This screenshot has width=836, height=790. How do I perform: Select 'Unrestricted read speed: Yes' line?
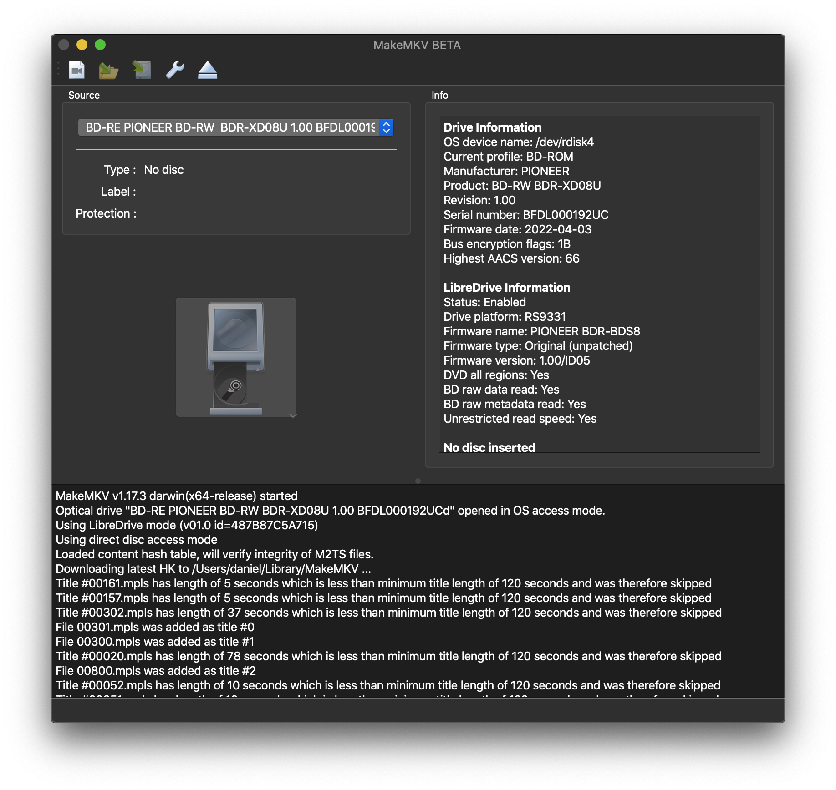tap(520, 419)
